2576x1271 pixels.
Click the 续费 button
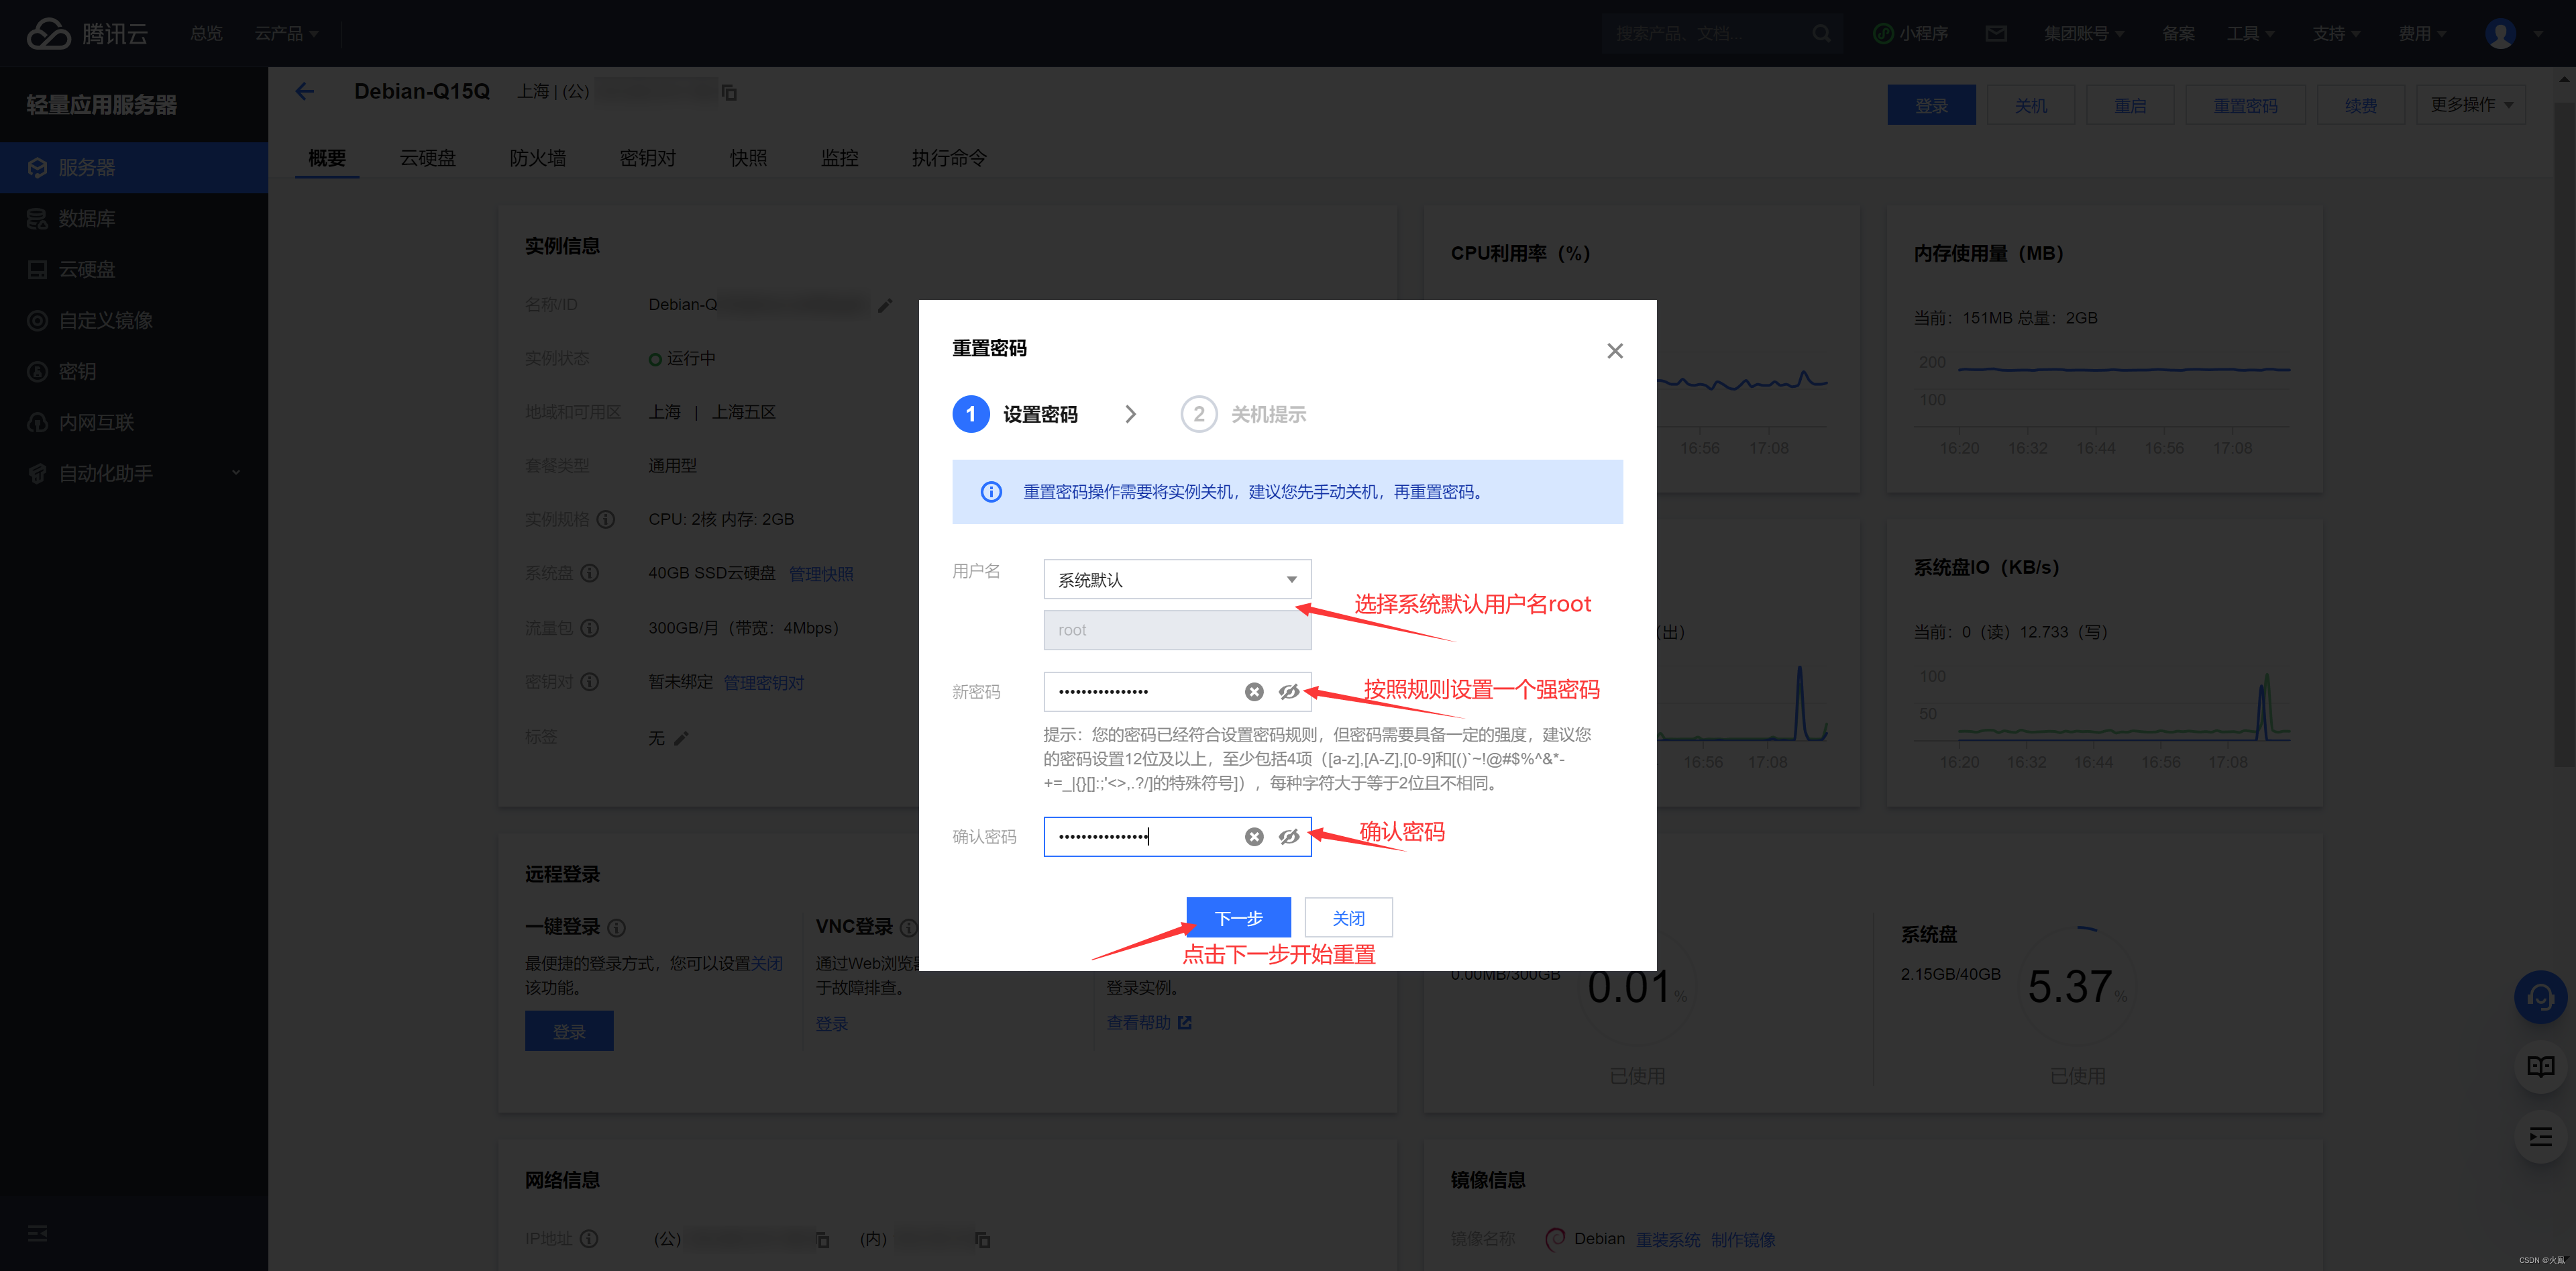tap(2360, 105)
